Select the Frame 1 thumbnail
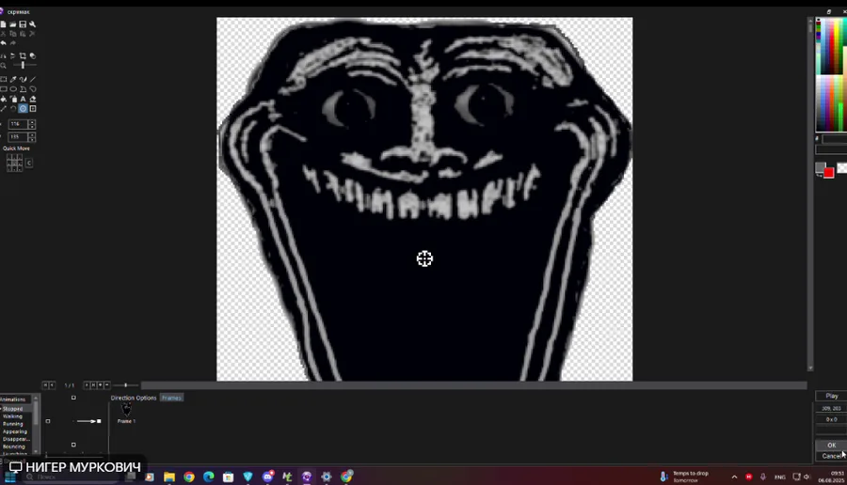This screenshot has width=847, height=485. pyautogui.click(x=126, y=414)
